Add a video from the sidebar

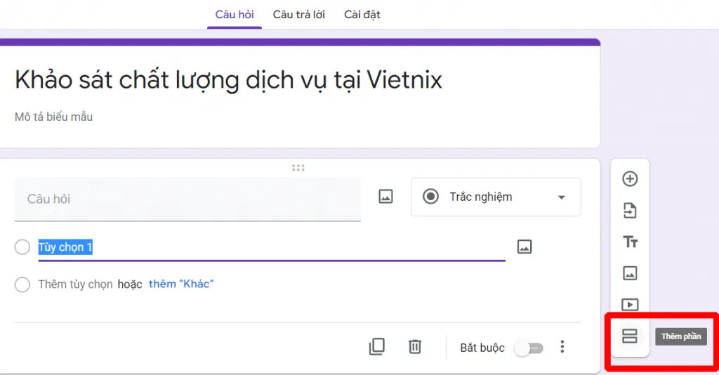pyautogui.click(x=630, y=304)
